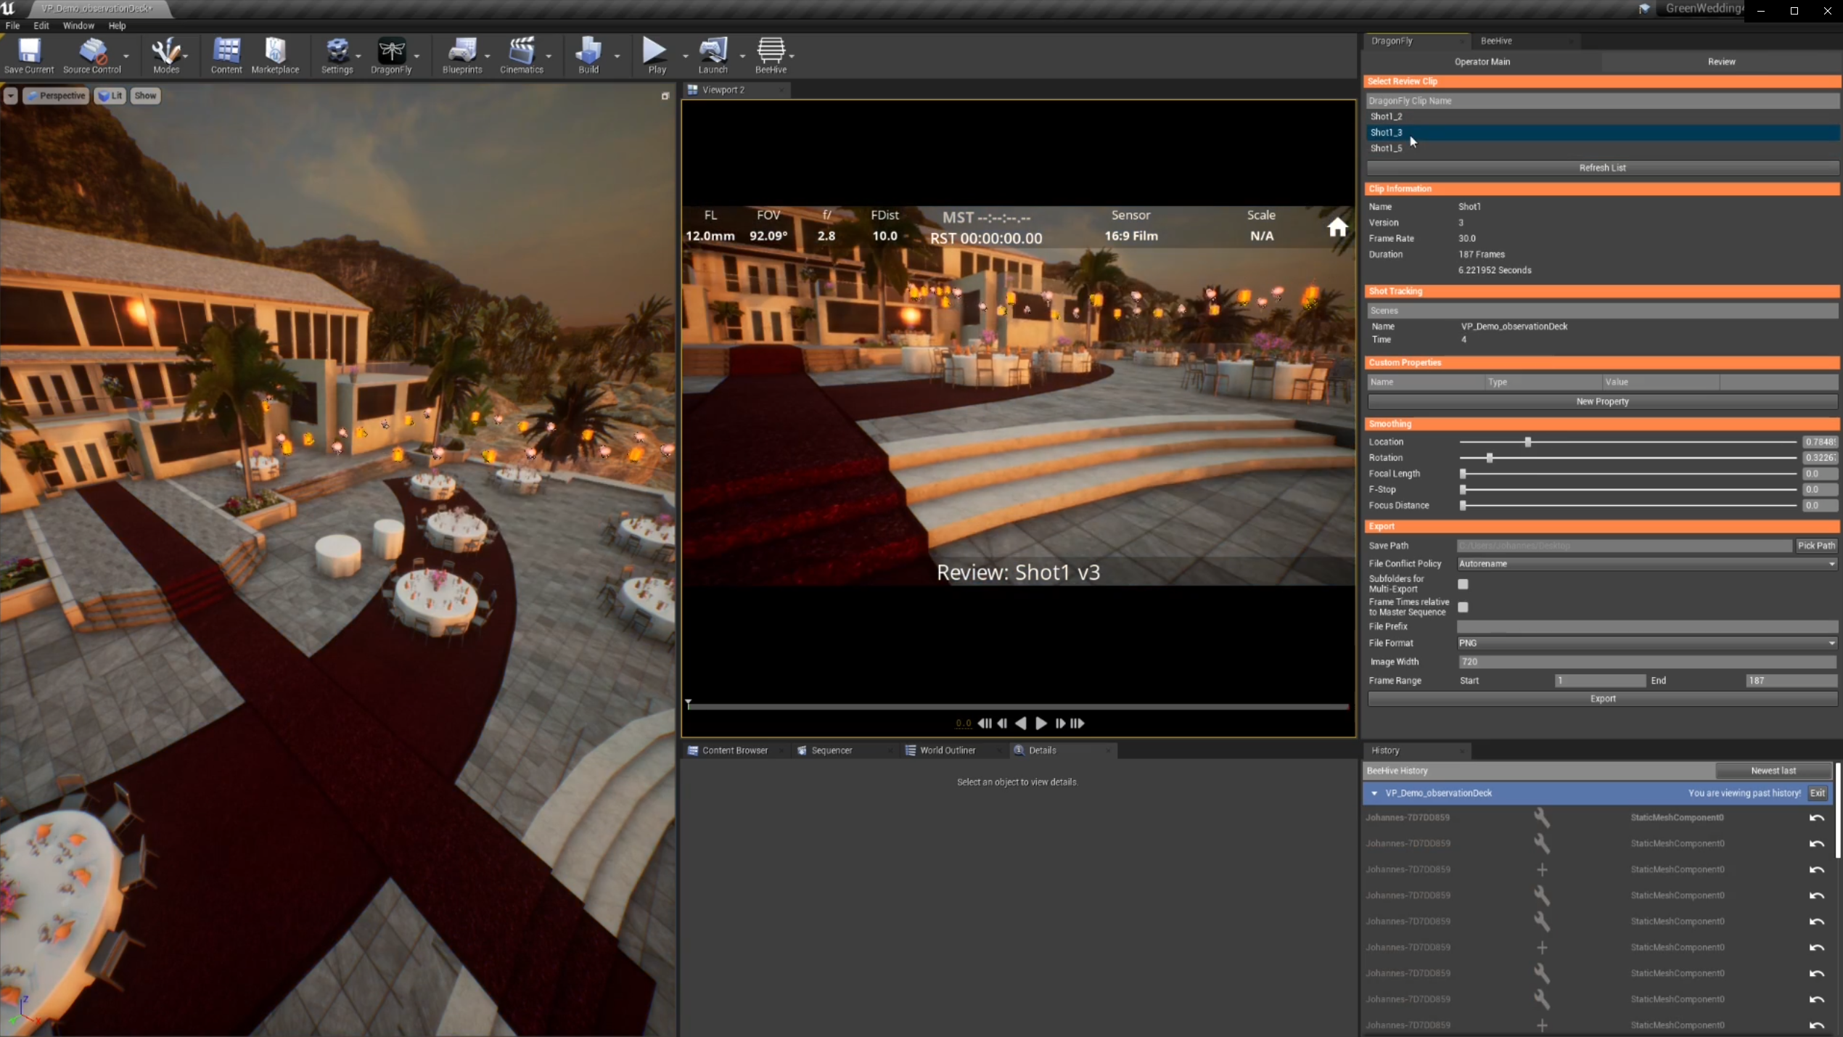Open the Modes tool icon

coord(165,55)
